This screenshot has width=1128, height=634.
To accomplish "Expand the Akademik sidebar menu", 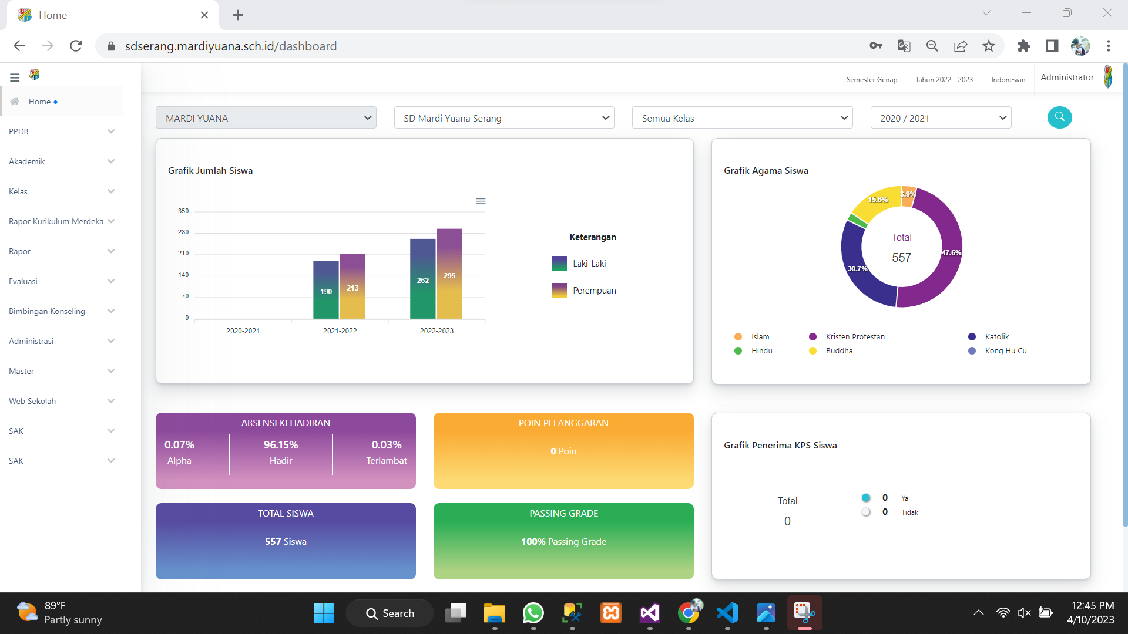I will point(62,161).
